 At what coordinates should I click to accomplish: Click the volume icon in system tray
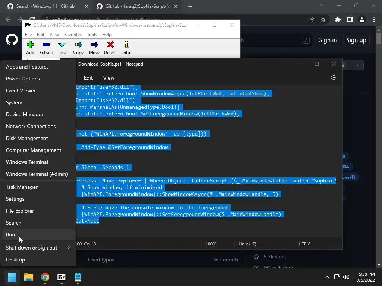coord(346,277)
